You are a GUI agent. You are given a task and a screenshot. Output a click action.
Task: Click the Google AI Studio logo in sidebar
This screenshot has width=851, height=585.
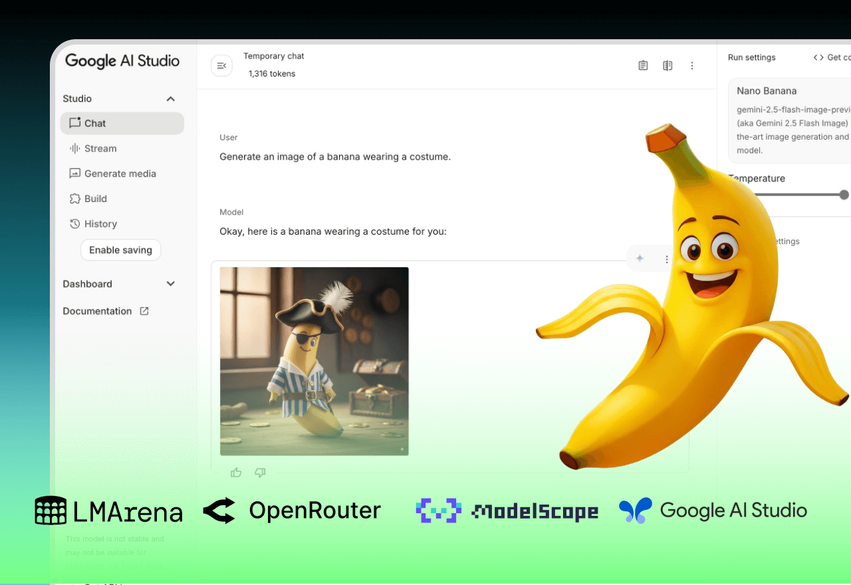pyautogui.click(x=122, y=61)
